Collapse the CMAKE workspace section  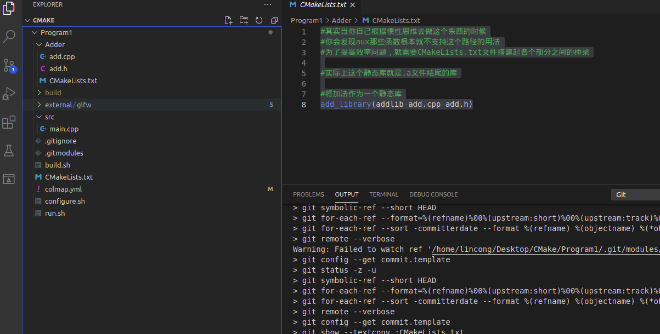pyautogui.click(x=27, y=20)
